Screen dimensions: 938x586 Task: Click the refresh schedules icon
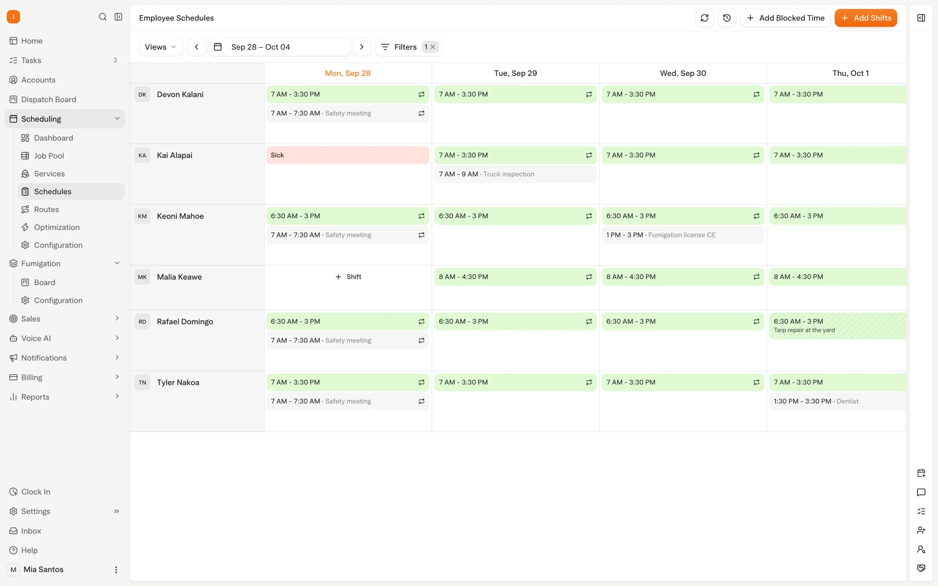pos(704,18)
